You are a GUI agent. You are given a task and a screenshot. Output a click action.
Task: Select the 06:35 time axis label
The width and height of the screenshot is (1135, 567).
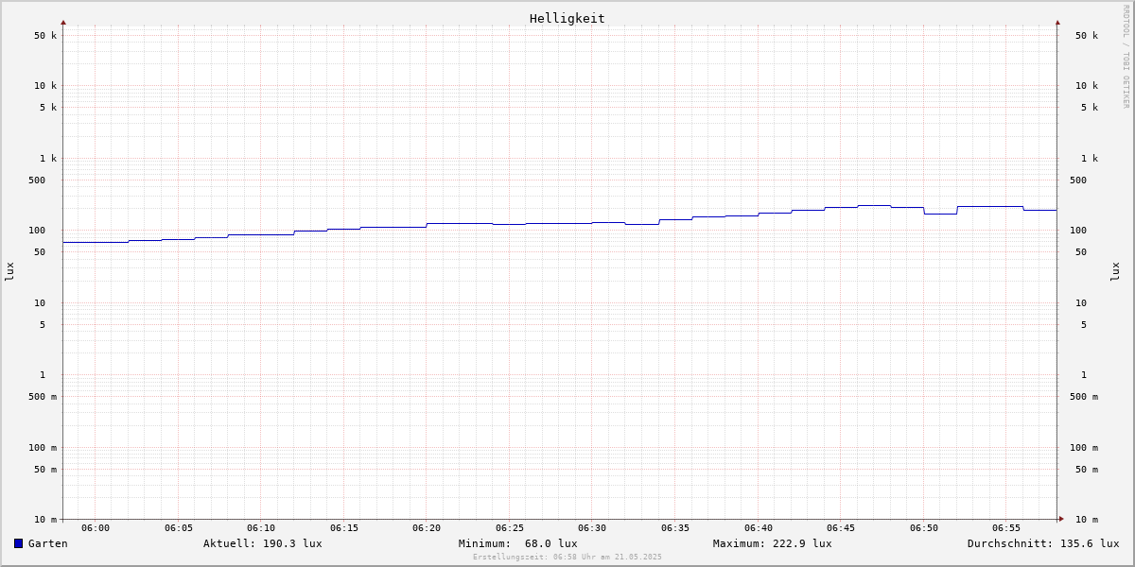pos(675,528)
